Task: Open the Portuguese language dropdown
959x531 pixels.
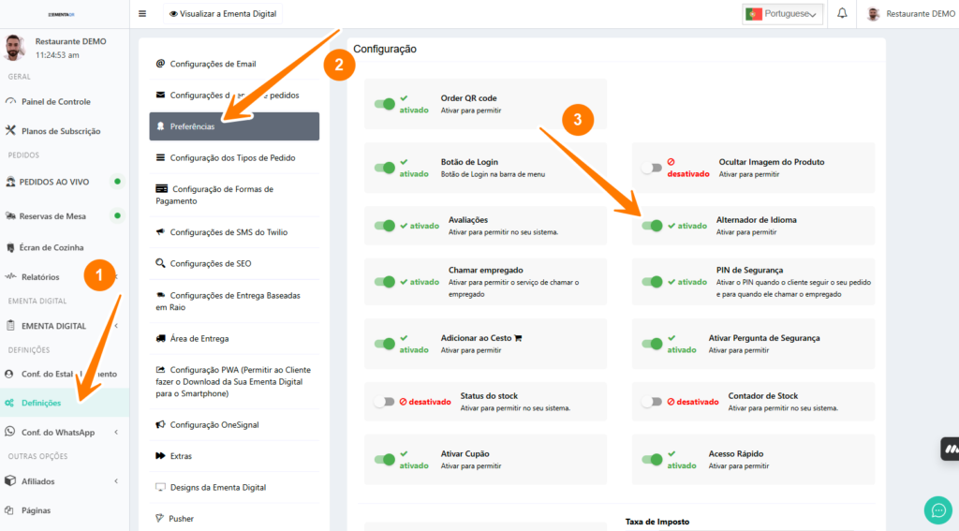Action: point(783,14)
